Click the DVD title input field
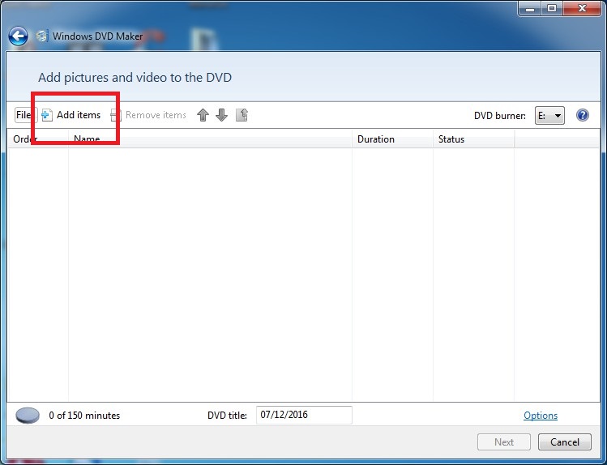The width and height of the screenshot is (607, 465). click(304, 415)
